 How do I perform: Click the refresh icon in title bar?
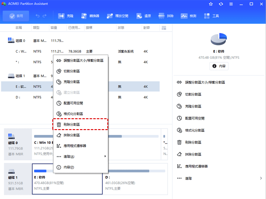pos(221,4)
